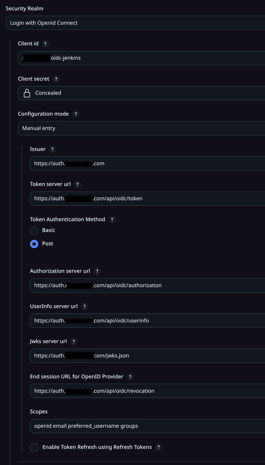Viewport: 265px width, 465px height.
Task: Open help for Enable Token Refresh option
Action: [x=158, y=447]
